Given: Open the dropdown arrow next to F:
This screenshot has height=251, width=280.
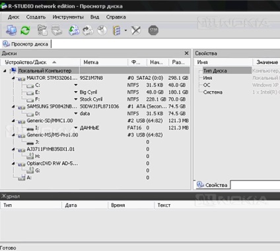Looking at the screenshot, I should click(76, 99).
